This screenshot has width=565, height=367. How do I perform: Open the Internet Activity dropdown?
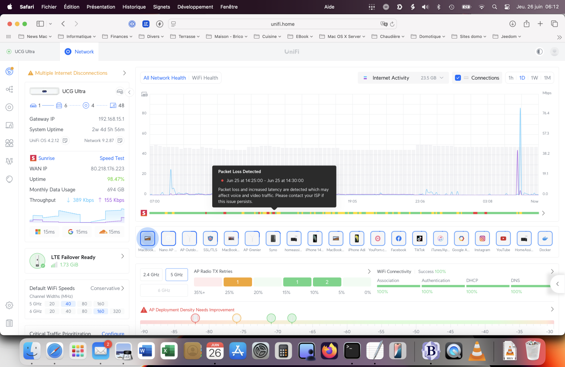403,78
